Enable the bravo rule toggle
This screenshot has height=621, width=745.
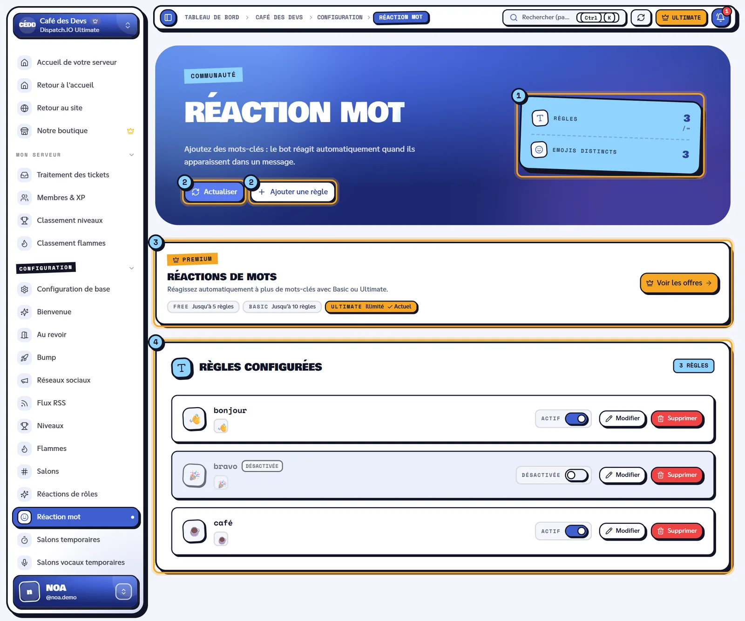click(576, 475)
